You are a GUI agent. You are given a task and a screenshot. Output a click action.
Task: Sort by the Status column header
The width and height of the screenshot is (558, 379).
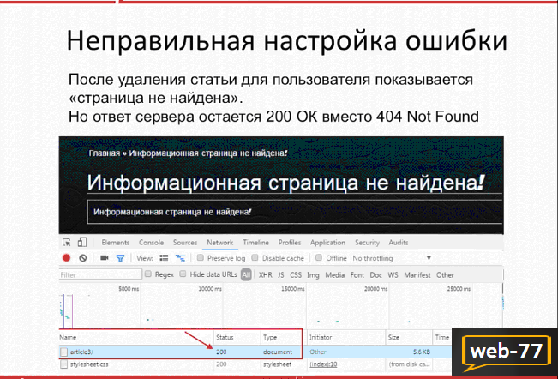click(237, 337)
